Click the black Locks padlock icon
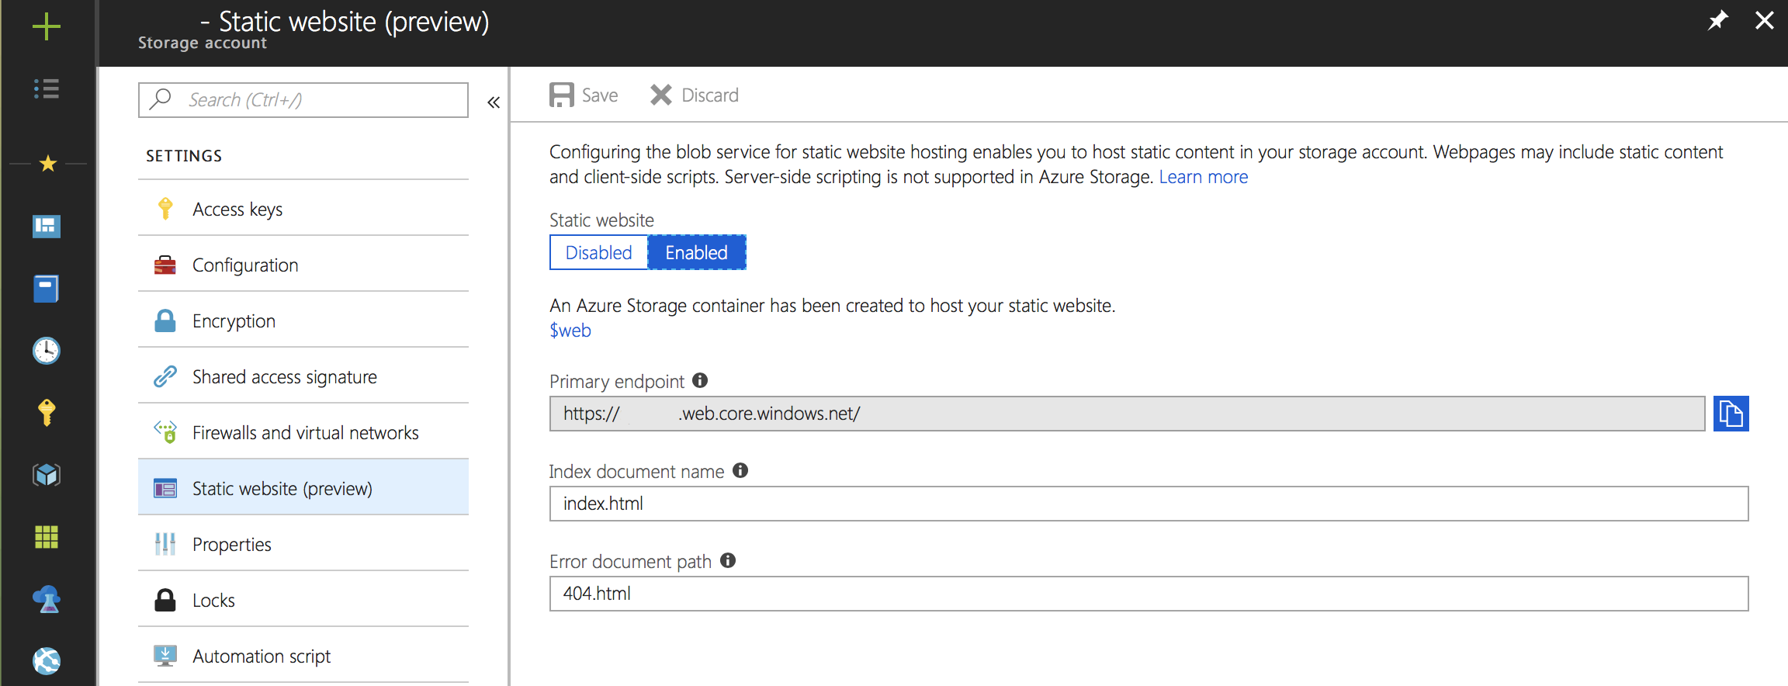Image resolution: width=1788 pixels, height=686 pixels. pos(165,600)
